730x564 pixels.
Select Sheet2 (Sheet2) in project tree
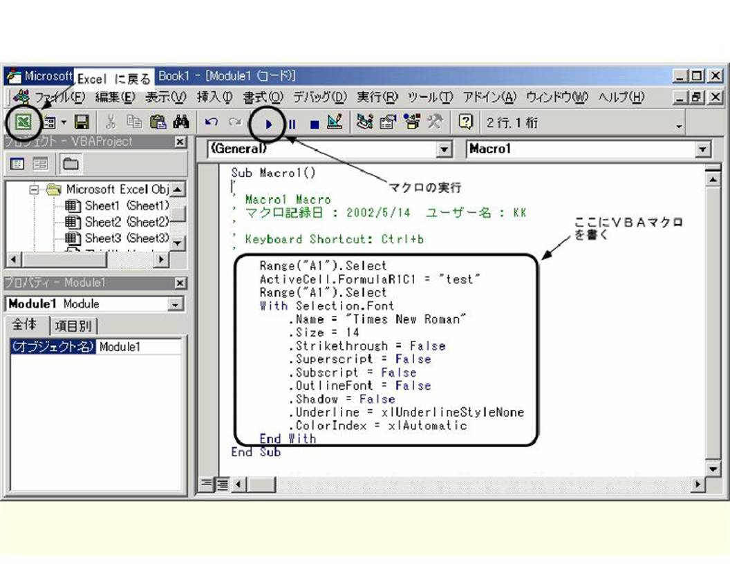pos(126,222)
